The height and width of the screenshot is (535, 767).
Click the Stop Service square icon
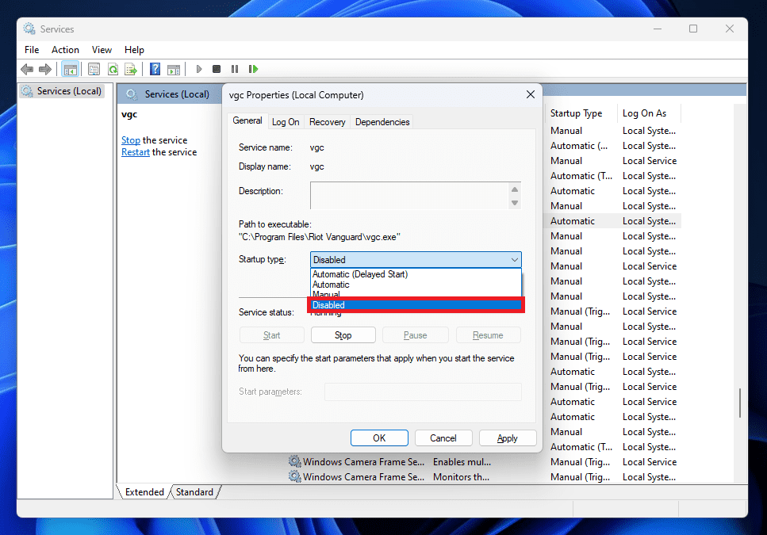tap(217, 70)
